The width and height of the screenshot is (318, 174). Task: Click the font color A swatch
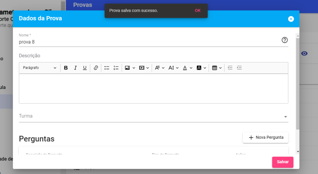185,68
